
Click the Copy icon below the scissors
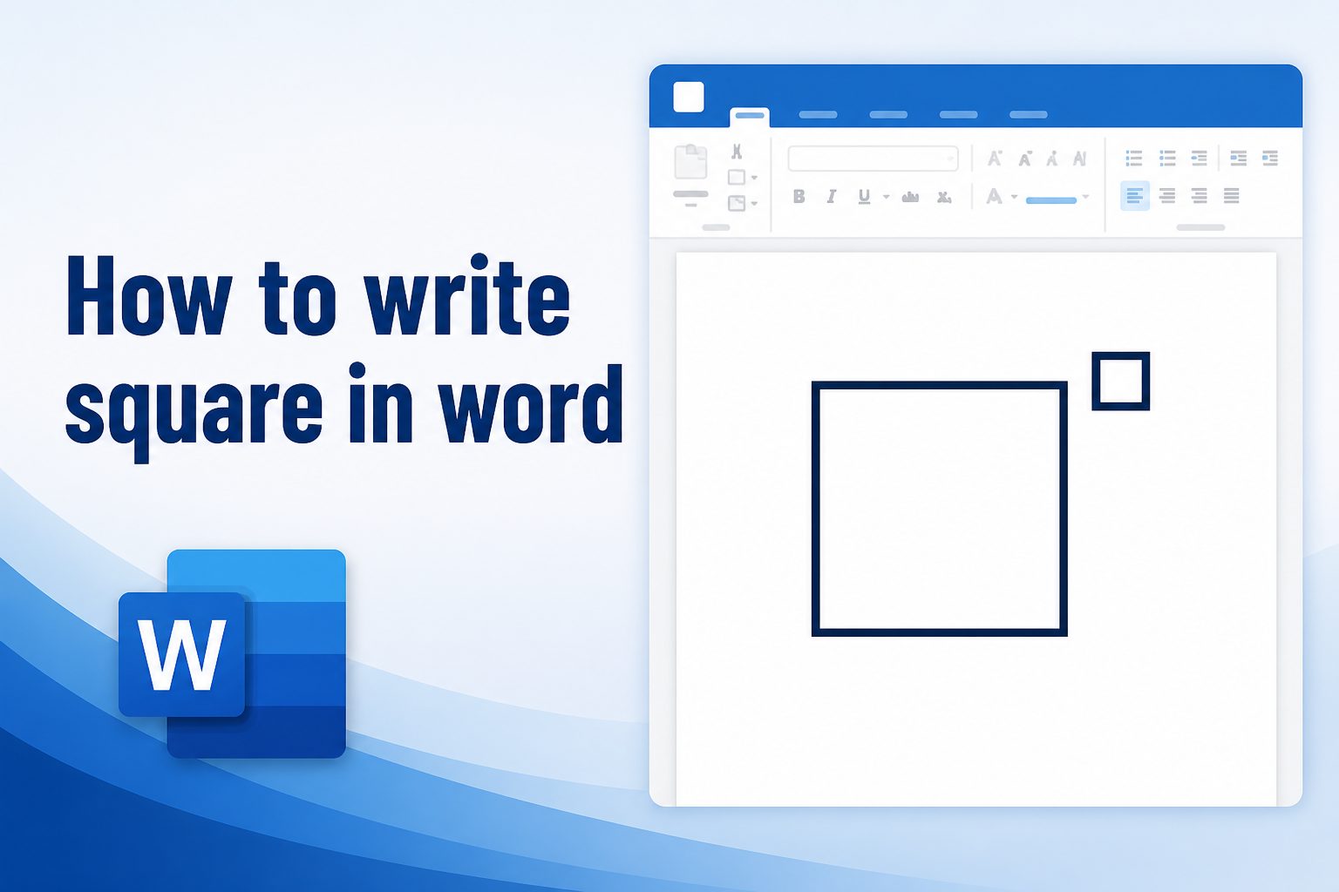pos(737,177)
